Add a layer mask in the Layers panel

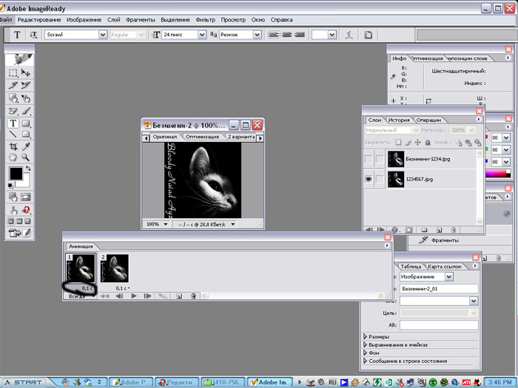coord(409,230)
